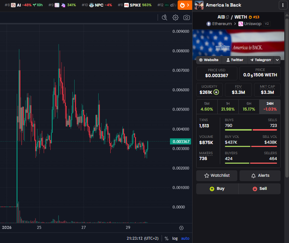Switch to the 24H timeframe tab
This screenshot has width=289, height=243.
[x=270, y=107]
